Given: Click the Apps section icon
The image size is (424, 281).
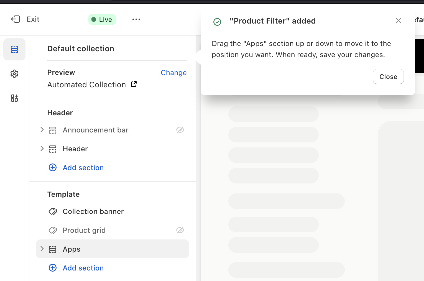Looking at the screenshot, I should point(53,249).
